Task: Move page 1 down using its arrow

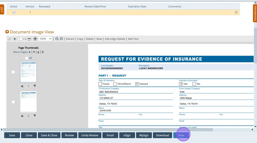Action: [35, 86]
